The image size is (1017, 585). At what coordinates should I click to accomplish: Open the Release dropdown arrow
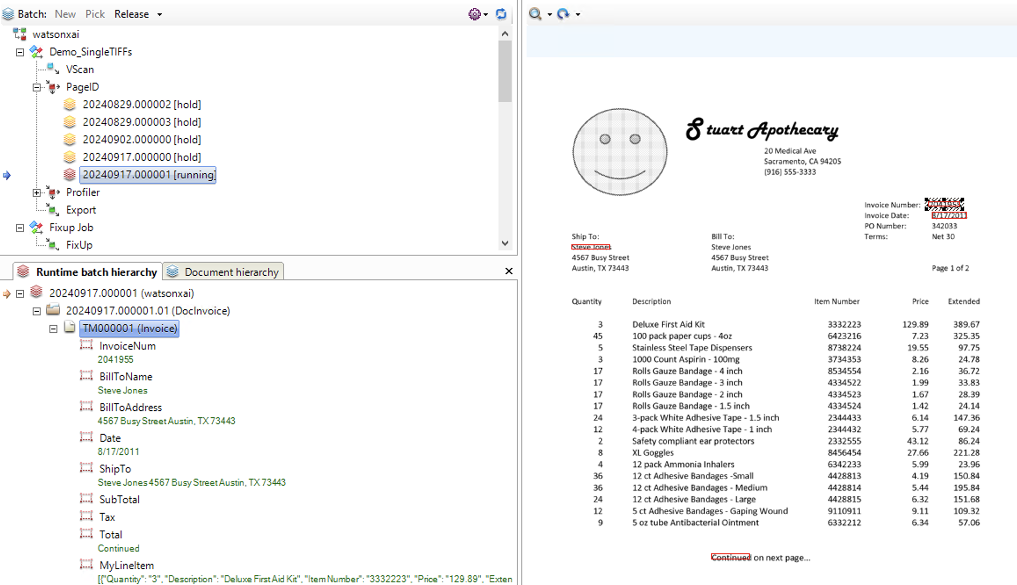[x=160, y=14]
